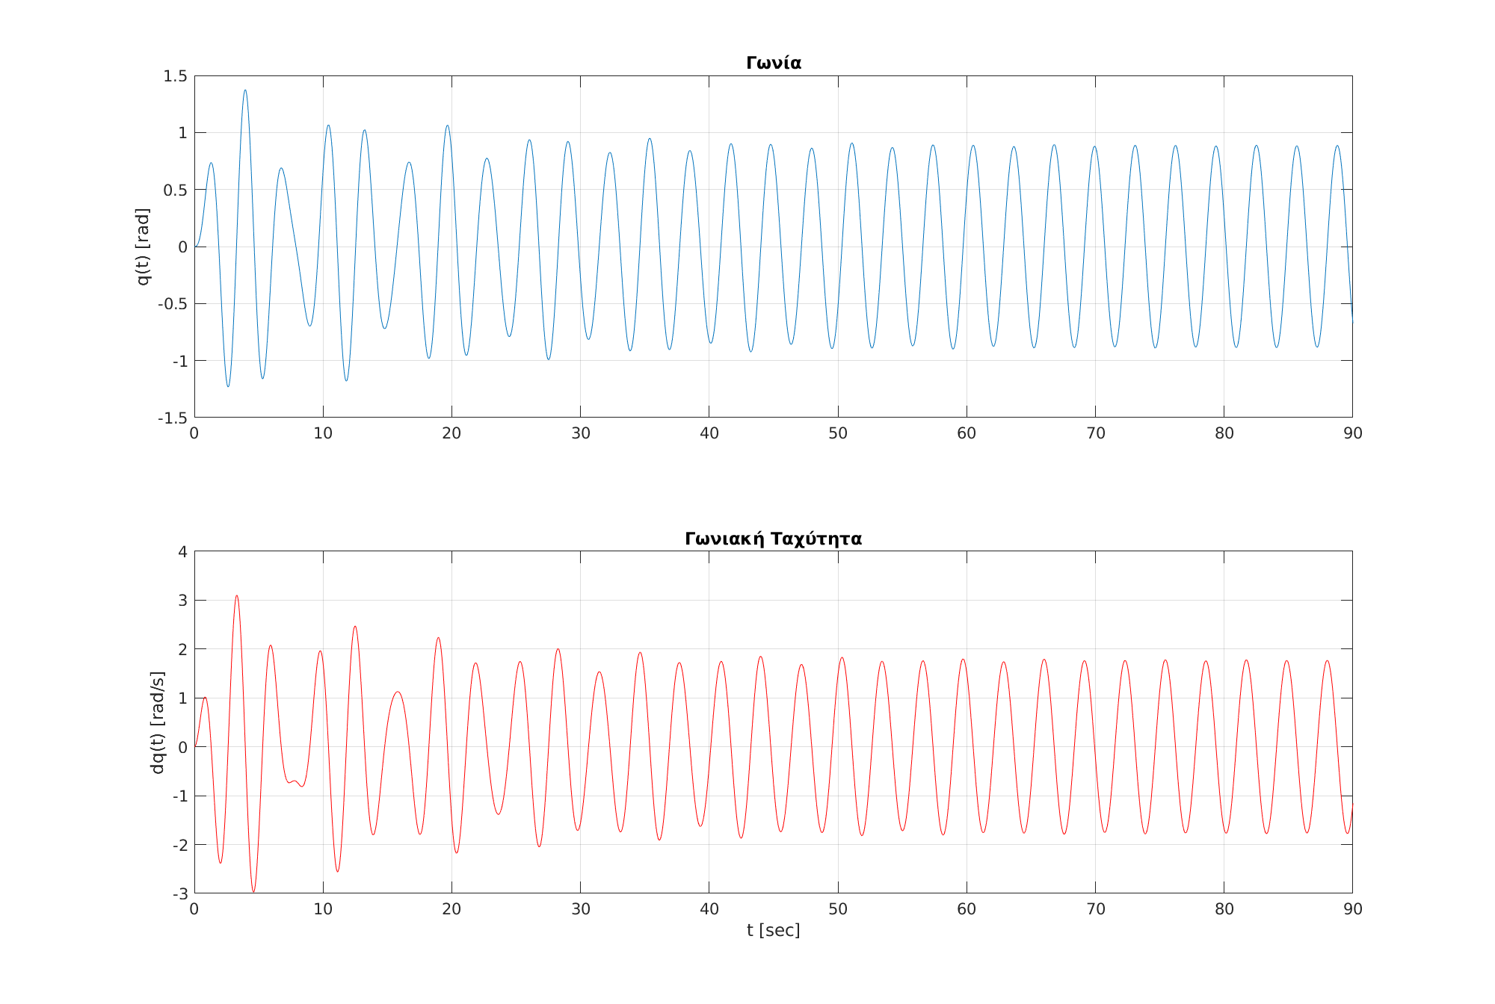Click '70' x-tick under the velocity plot
This screenshot has height=1004, width=1495.
pos(1095,910)
